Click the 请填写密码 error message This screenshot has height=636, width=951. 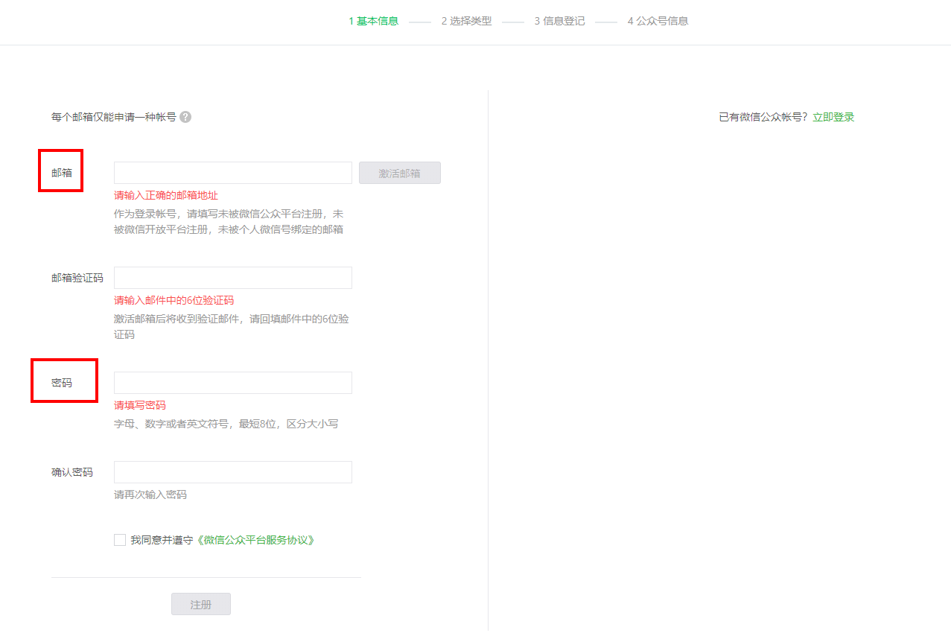139,404
